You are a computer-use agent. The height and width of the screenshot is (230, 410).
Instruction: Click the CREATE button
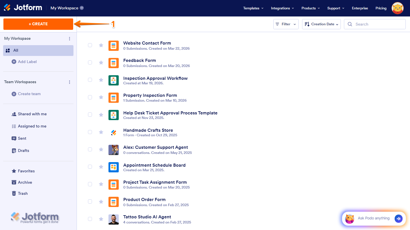point(38,24)
